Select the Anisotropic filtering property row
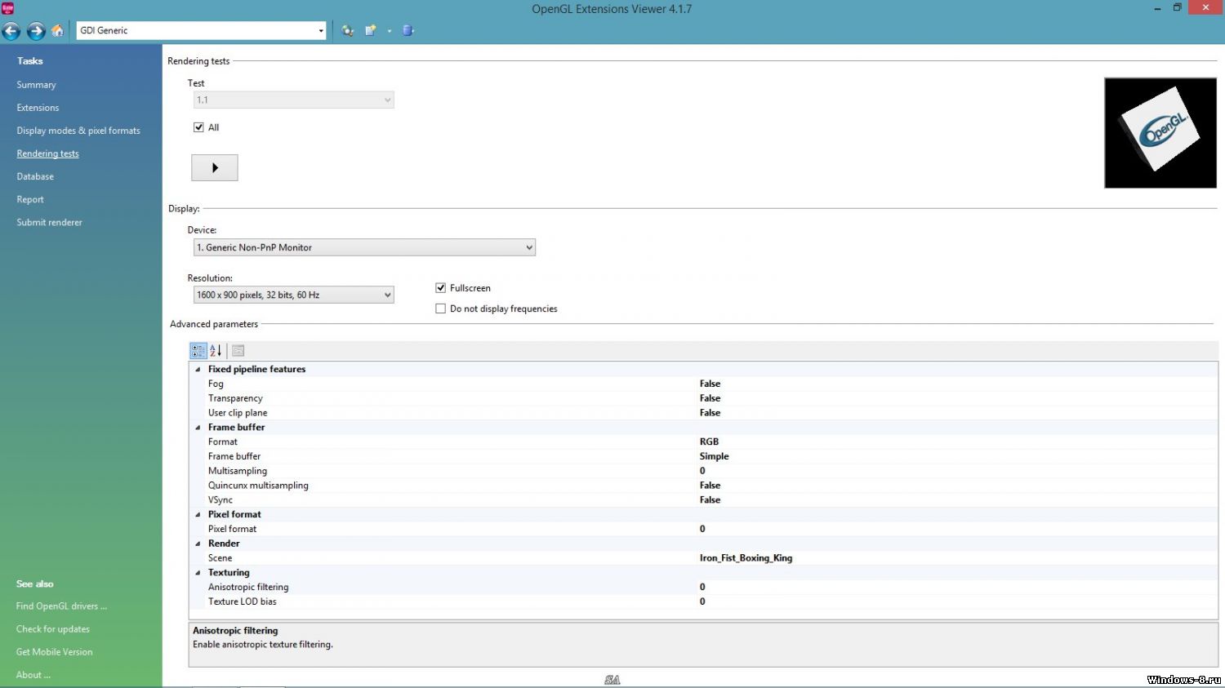Screen dimensions: 1225x688 coord(703,587)
